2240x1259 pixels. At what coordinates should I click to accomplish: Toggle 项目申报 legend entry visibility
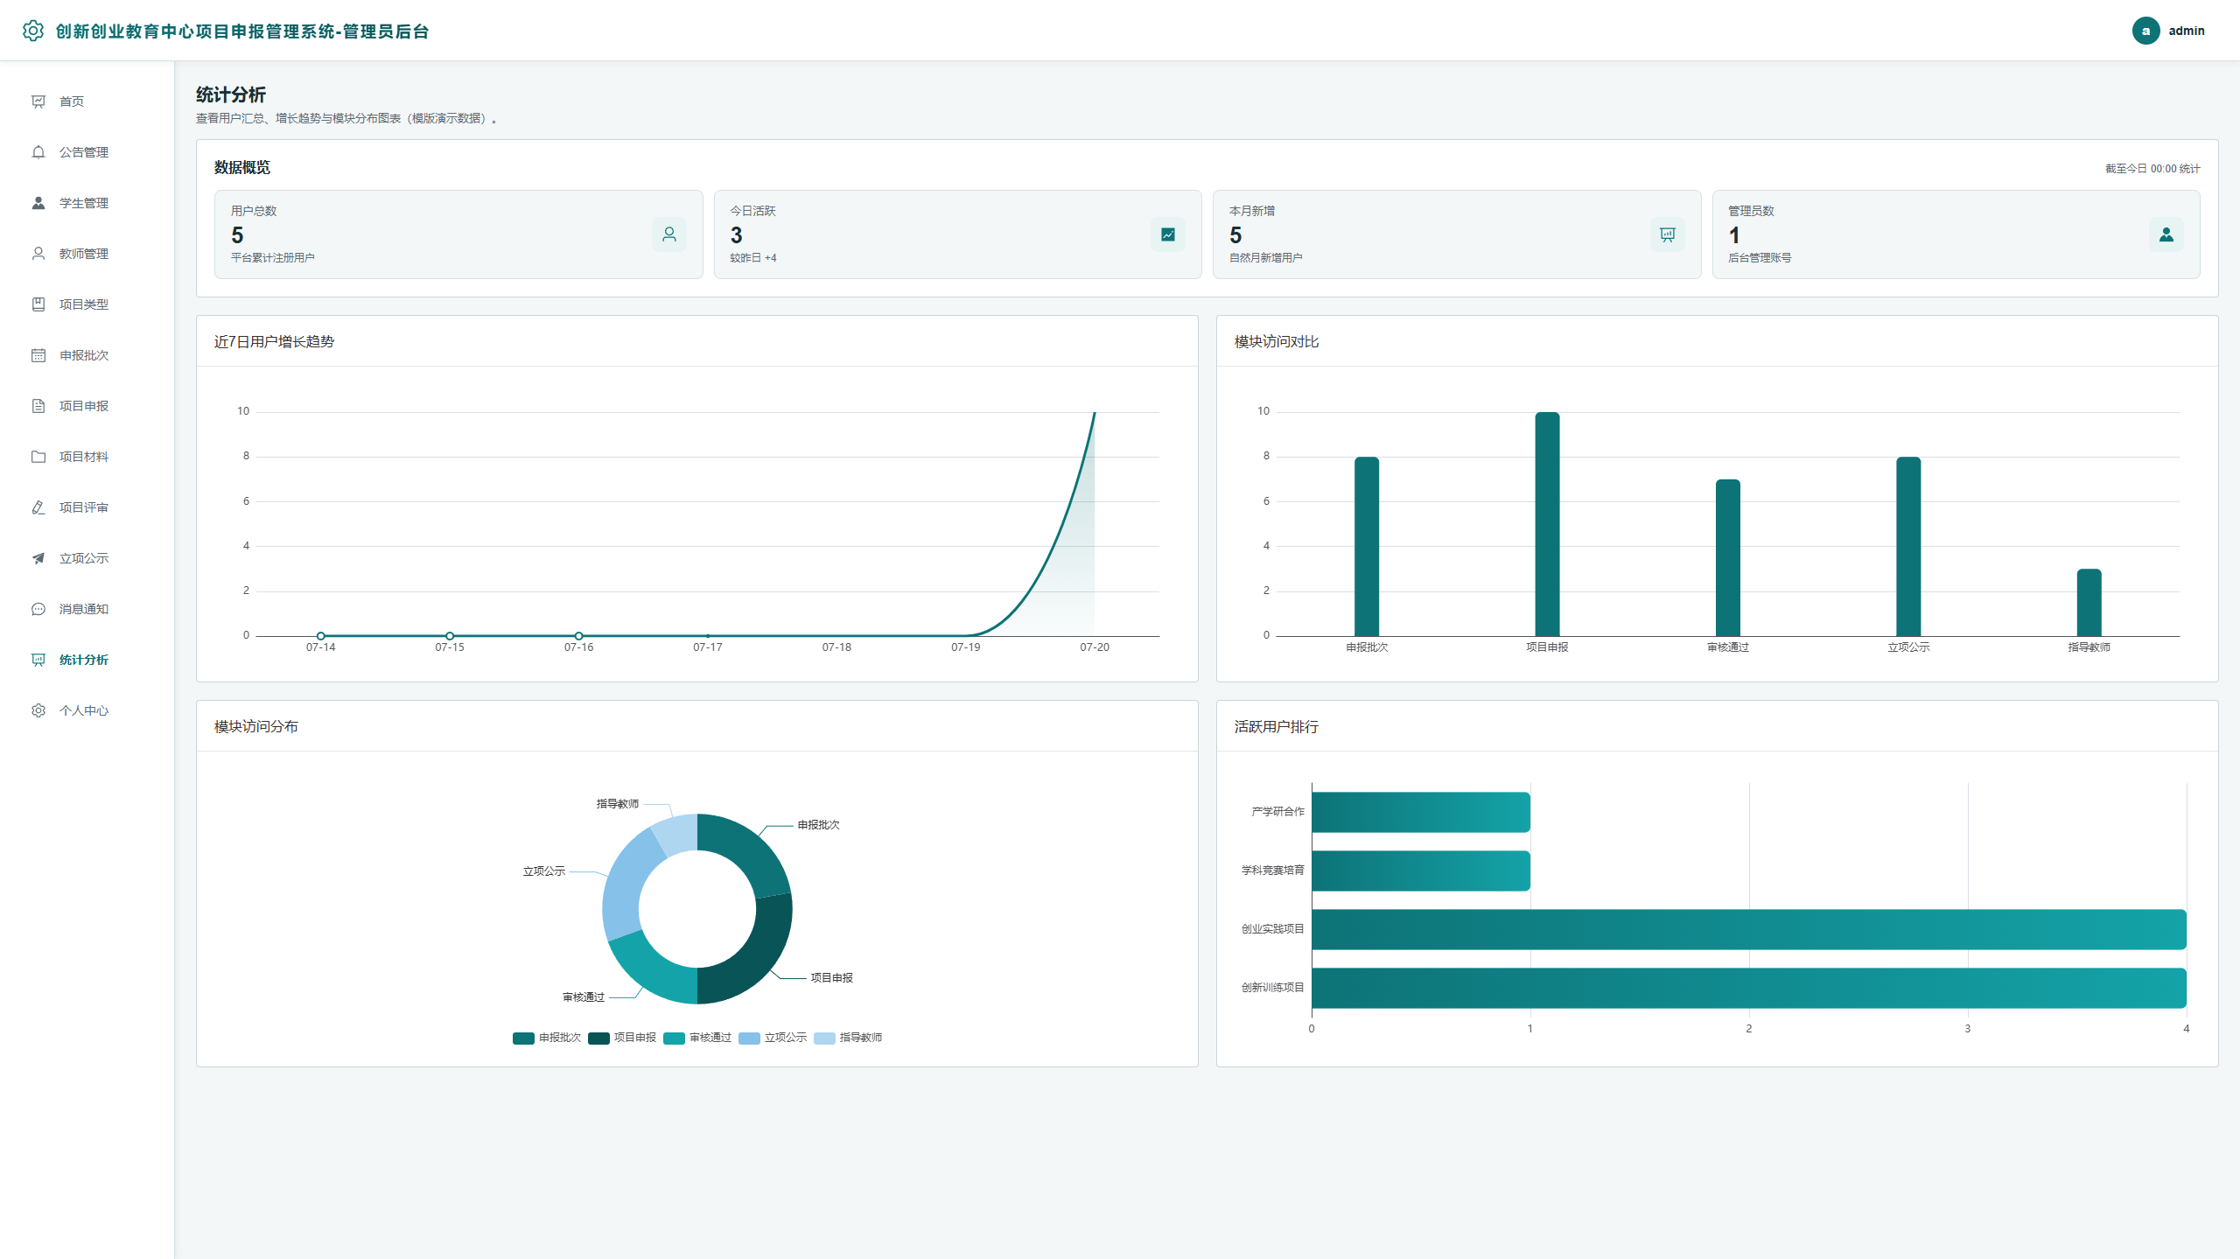622,1038
